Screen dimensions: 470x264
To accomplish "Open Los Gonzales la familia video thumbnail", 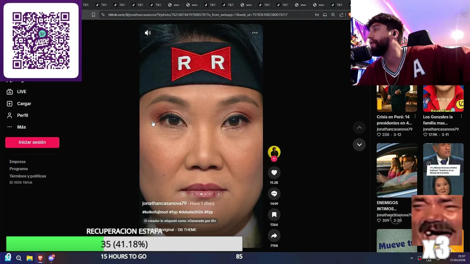I will tap(443, 98).
